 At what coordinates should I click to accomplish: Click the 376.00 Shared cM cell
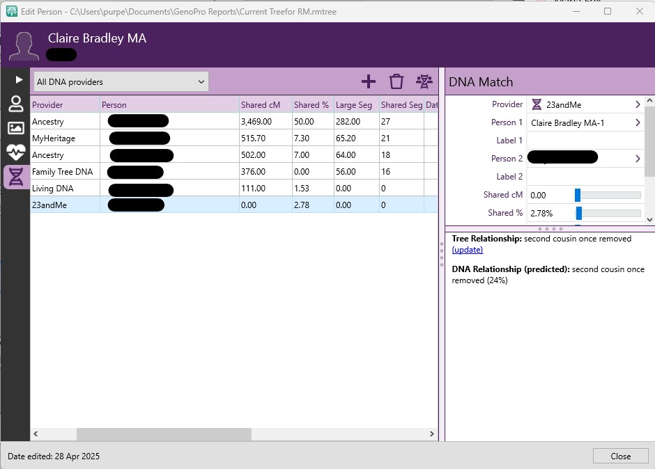tap(265, 171)
